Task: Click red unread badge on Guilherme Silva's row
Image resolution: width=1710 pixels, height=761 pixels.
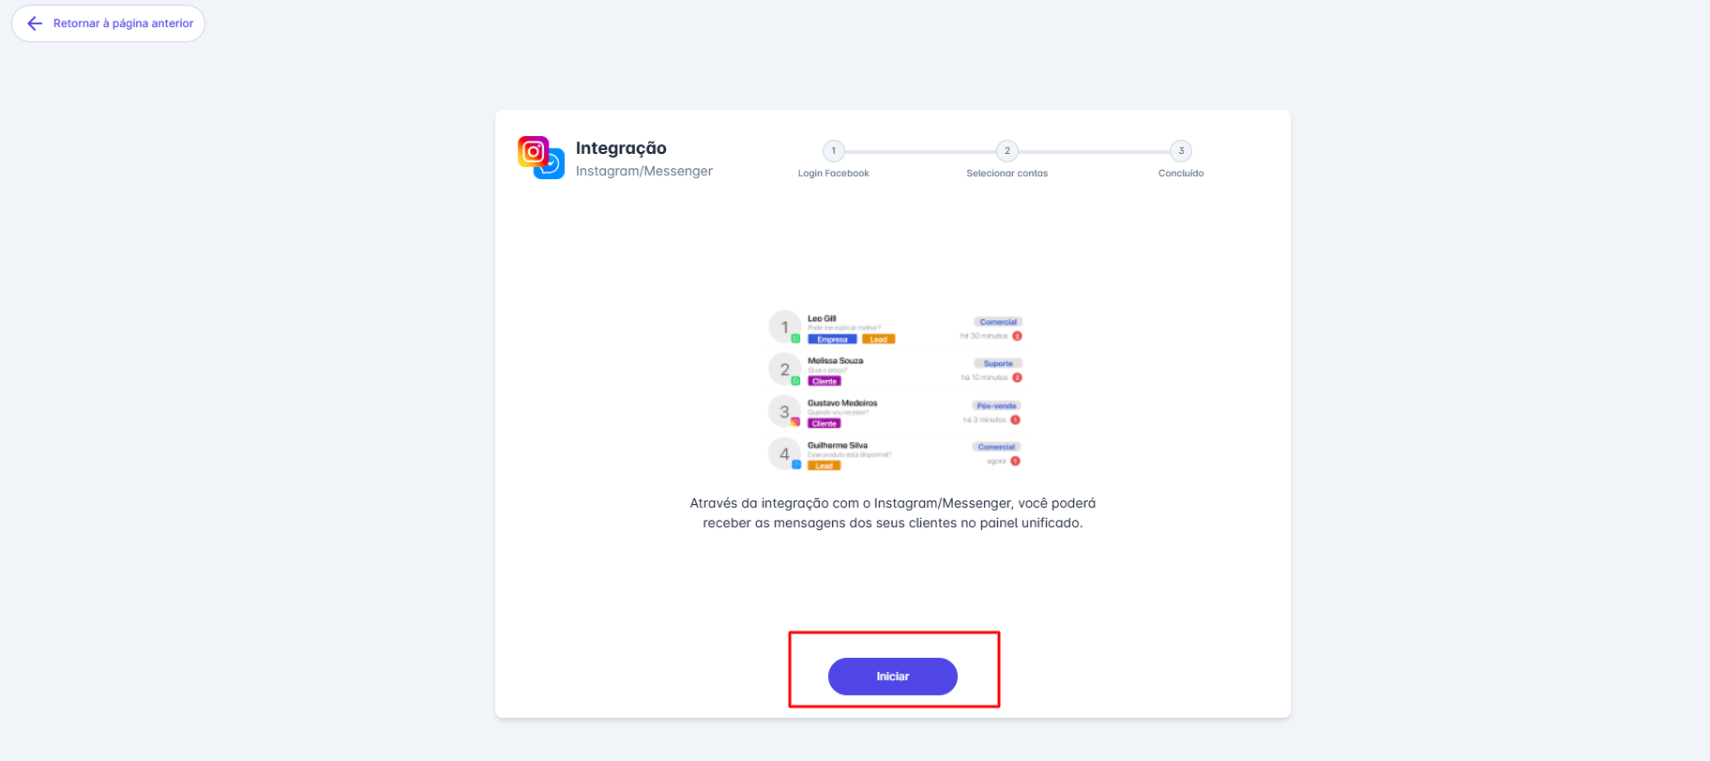Action: 1015,461
